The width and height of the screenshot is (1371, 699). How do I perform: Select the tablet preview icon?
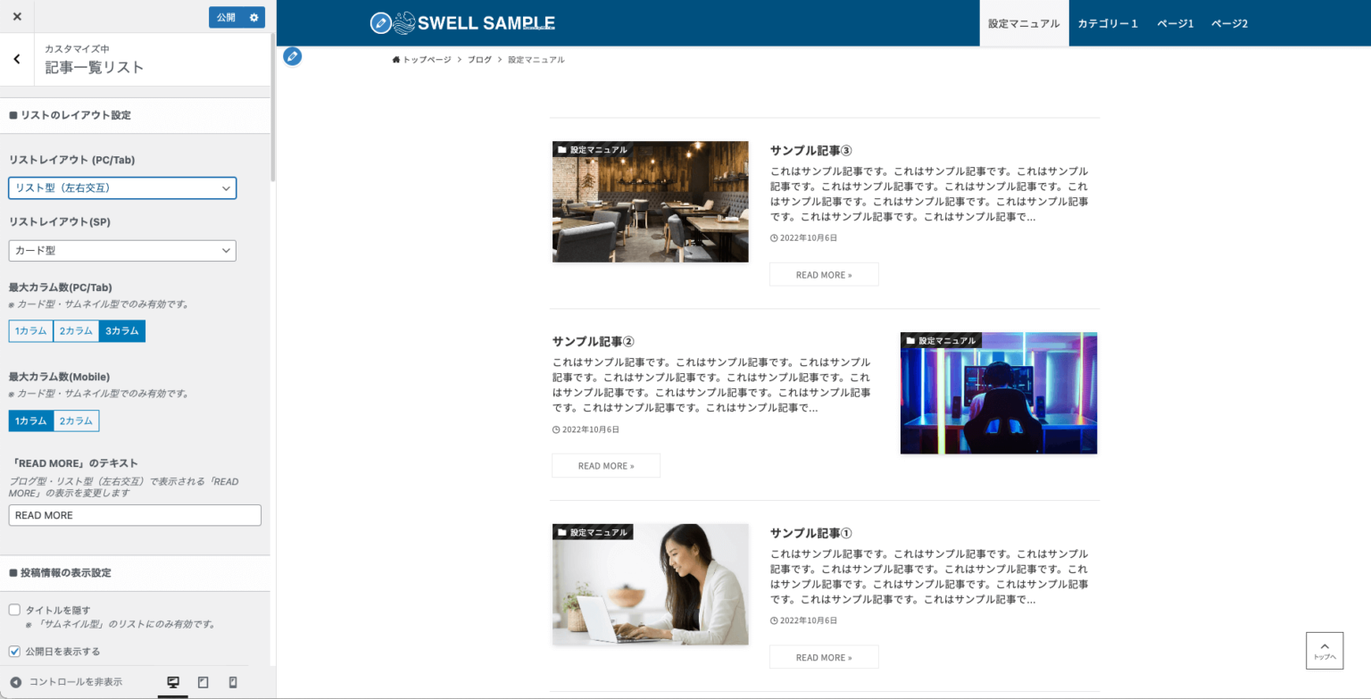[x=202, y=682]
